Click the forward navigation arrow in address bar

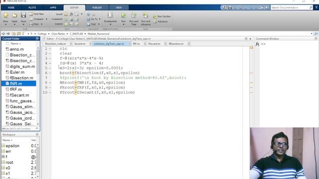(x=8, y=34)
